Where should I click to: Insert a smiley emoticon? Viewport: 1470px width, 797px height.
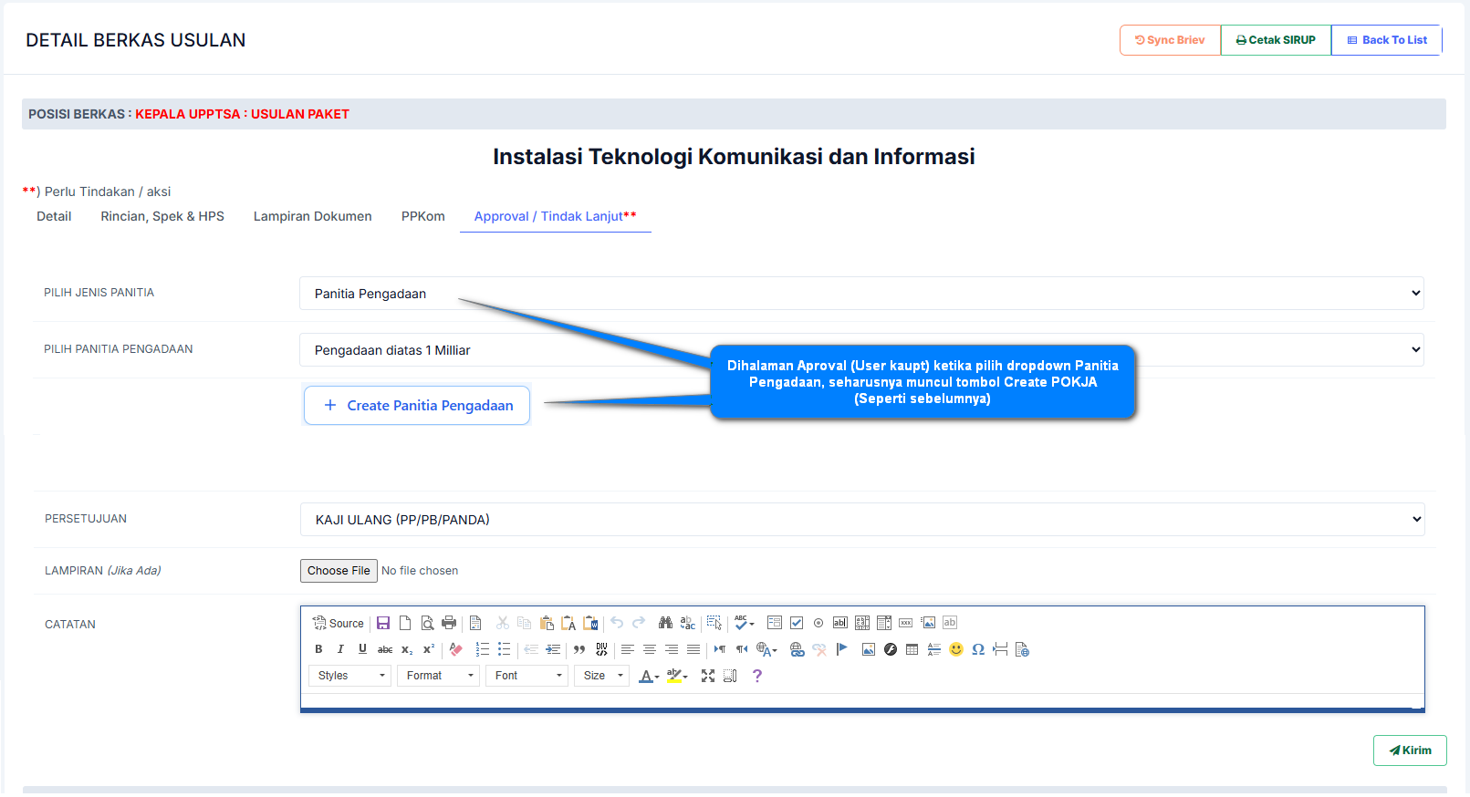click(955, 649)
